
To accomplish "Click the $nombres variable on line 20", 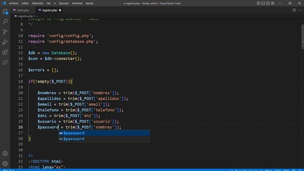I will point(47,93).
